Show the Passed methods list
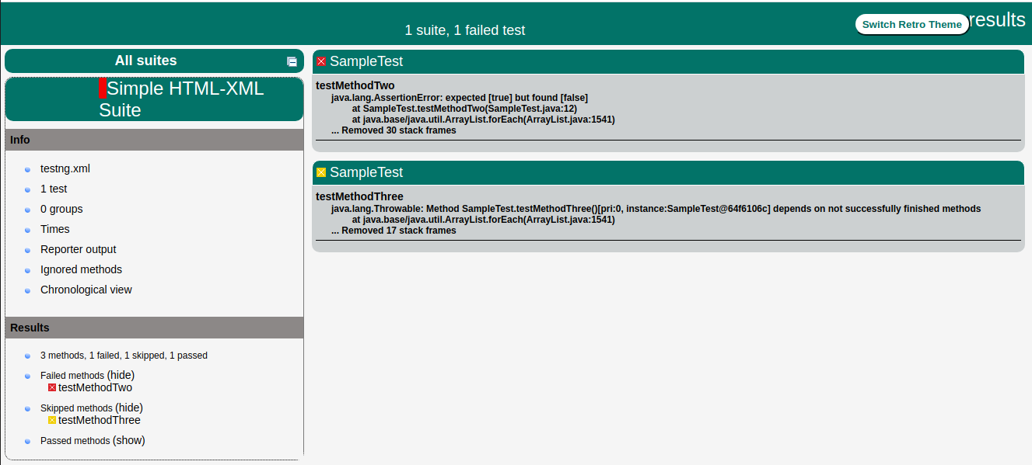The height and width of the screenshot is (465, 1032). (128, 440)
